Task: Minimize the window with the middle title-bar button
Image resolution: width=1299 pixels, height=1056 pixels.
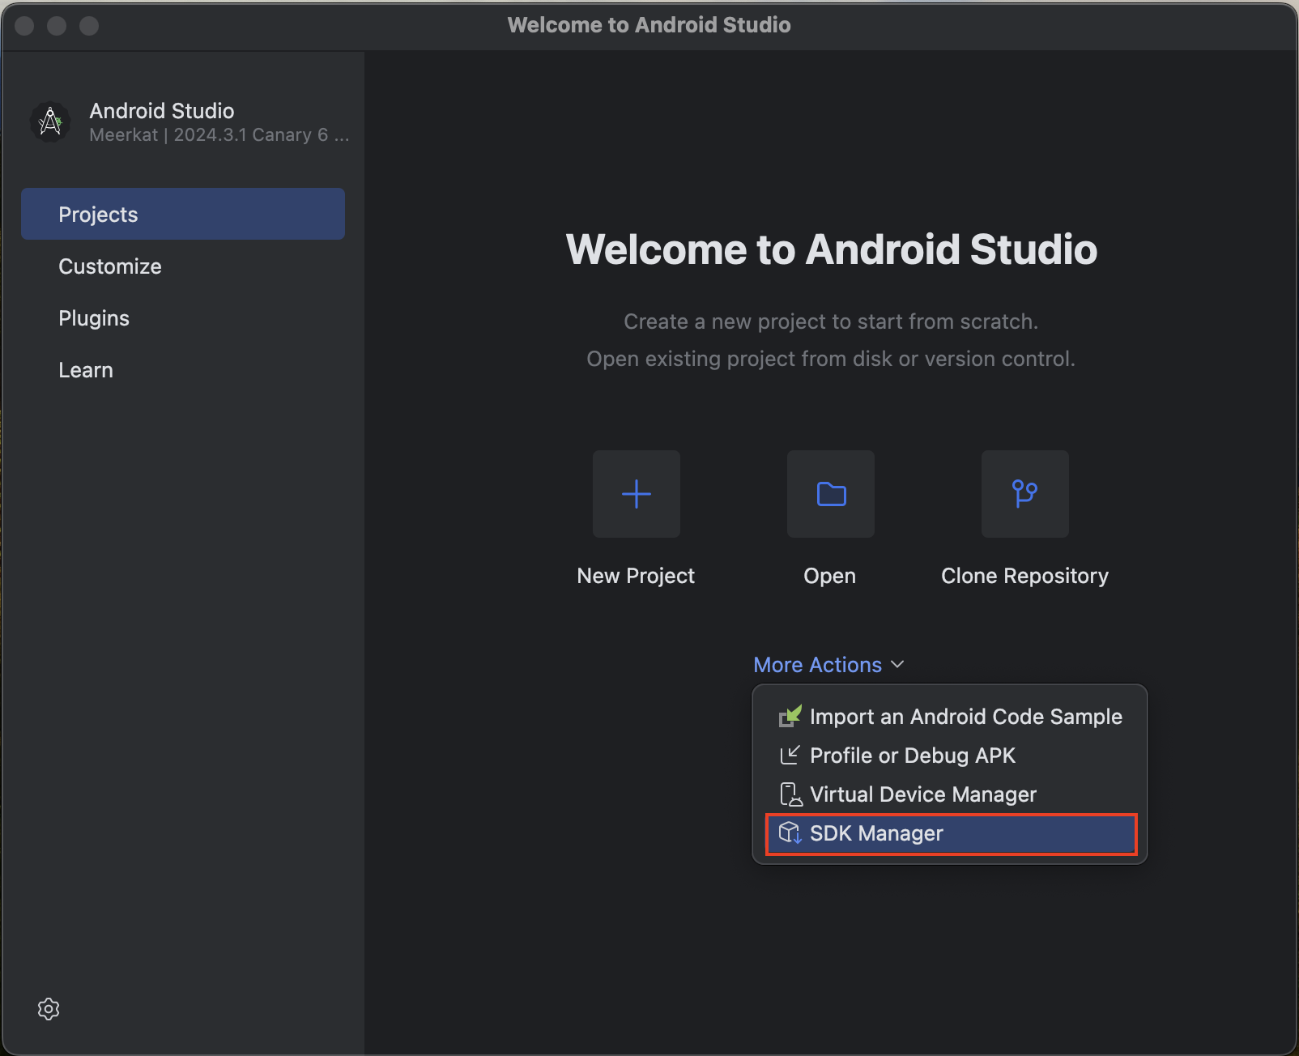Action: click(x=57, y=26)
